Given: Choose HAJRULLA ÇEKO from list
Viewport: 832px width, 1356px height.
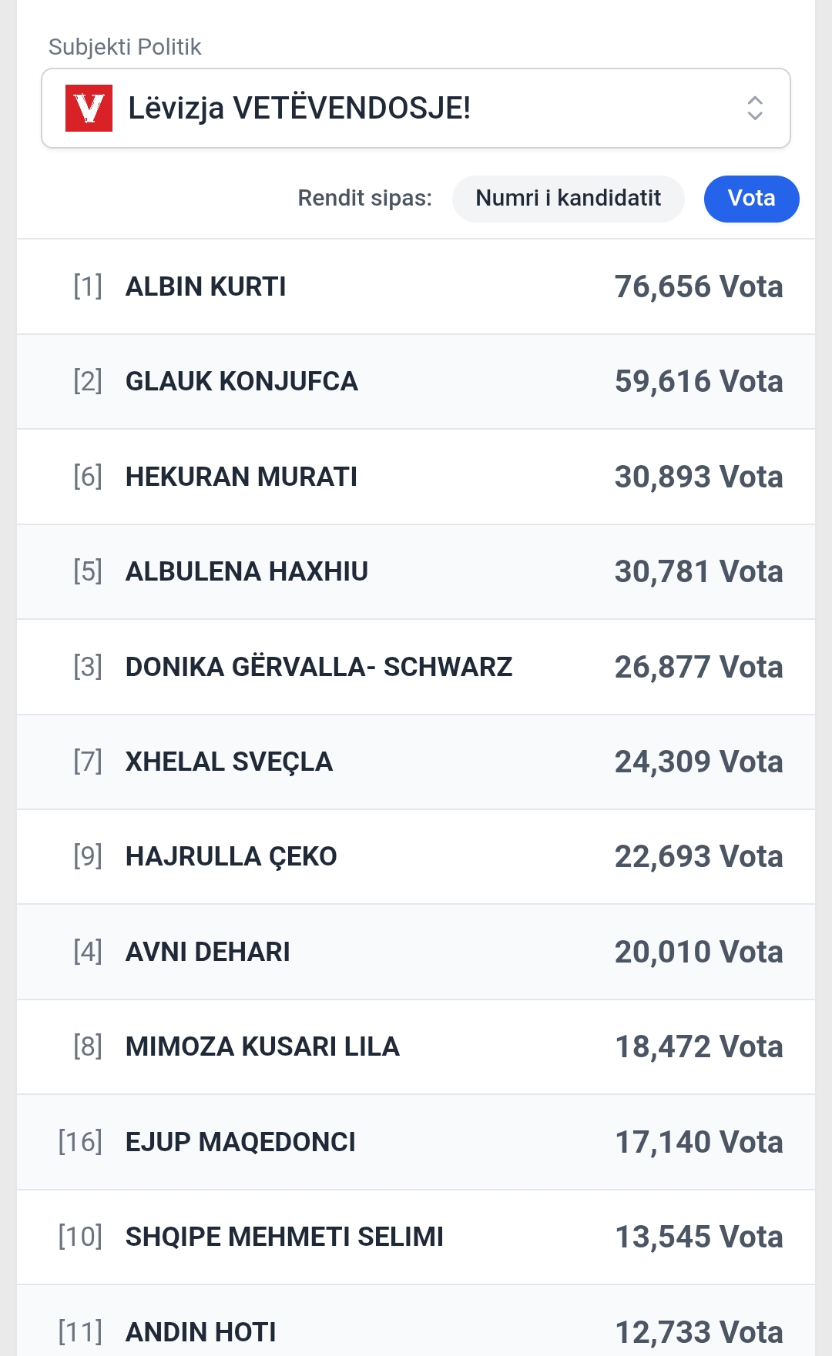Looking at the screenshot, I should [231, 856].
